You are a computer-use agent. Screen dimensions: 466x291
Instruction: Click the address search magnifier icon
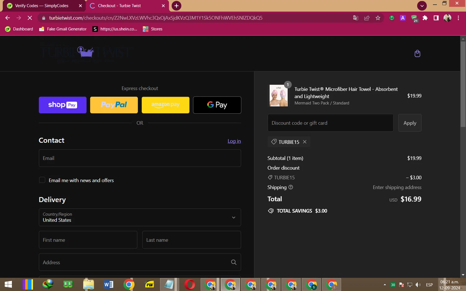[x=234, y=262]
